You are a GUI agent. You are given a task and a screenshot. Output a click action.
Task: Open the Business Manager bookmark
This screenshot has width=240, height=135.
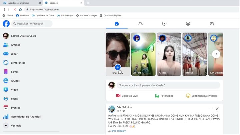click(86, 15)
